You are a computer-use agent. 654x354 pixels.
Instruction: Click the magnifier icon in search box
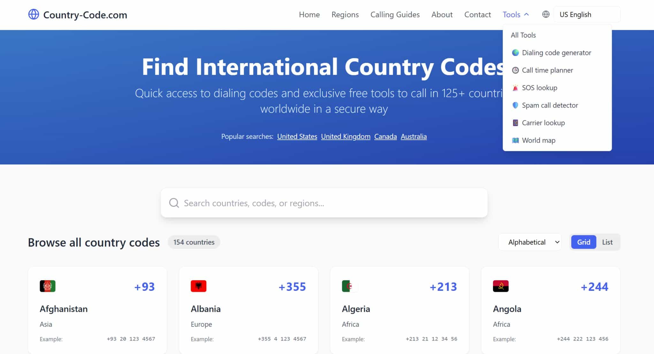[x=174, y=203]
